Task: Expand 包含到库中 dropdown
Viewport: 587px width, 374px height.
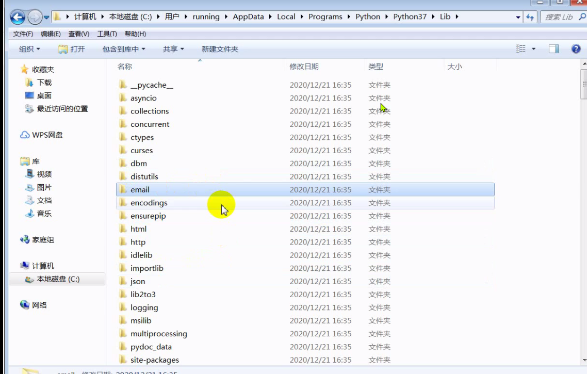Action: tap(124, 49)
